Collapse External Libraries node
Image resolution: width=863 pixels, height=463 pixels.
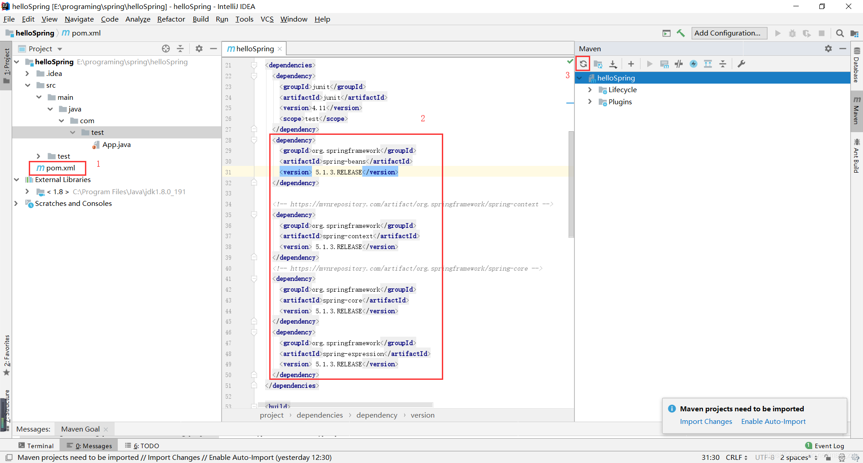[17, 179]
